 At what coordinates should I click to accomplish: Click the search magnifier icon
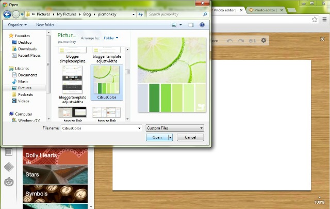[205, 14]
